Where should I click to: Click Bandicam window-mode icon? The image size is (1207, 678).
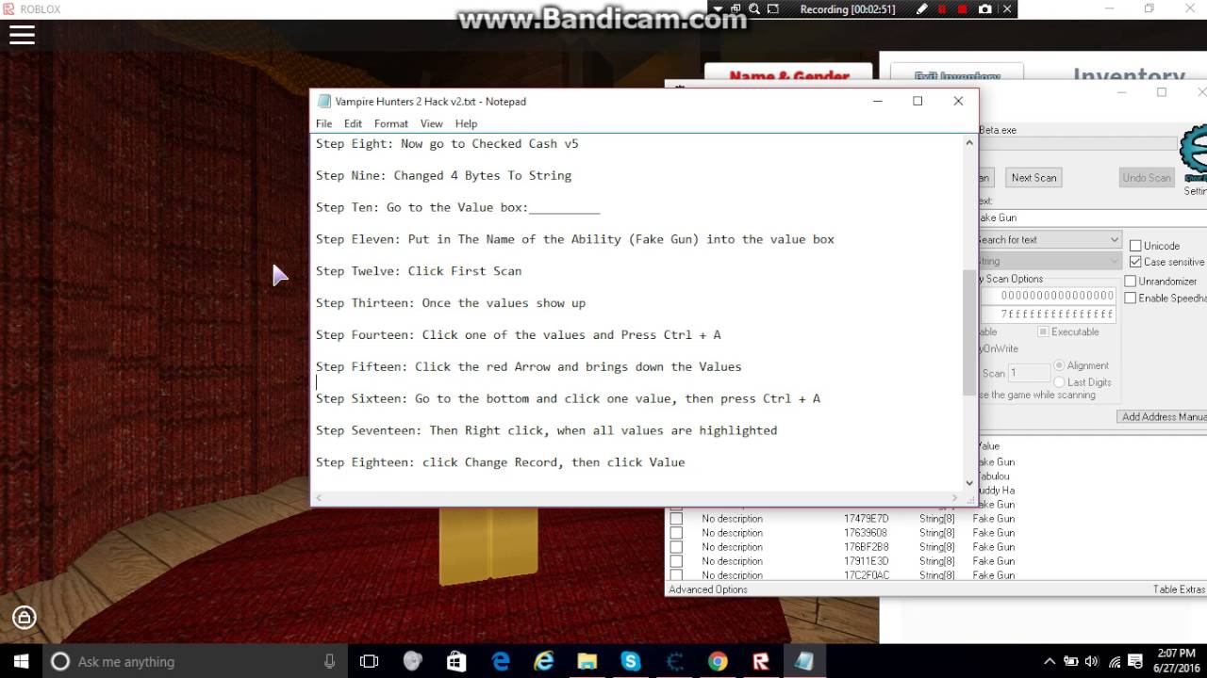click(736, 9)
